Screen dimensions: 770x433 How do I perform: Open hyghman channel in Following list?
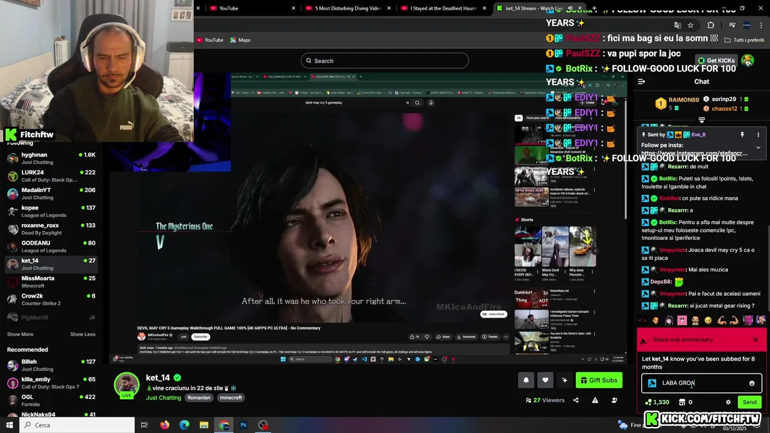[x=51, y=158]
